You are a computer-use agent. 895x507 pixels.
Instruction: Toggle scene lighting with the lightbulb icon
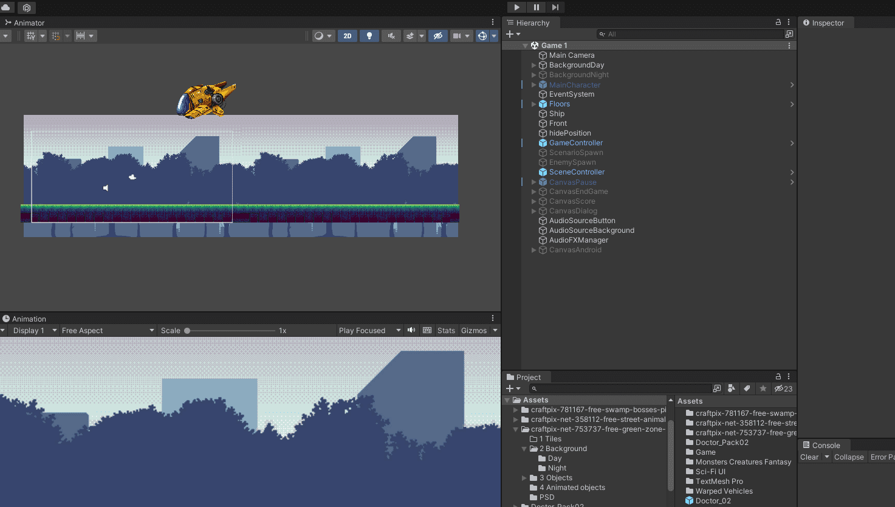[369, 36]
